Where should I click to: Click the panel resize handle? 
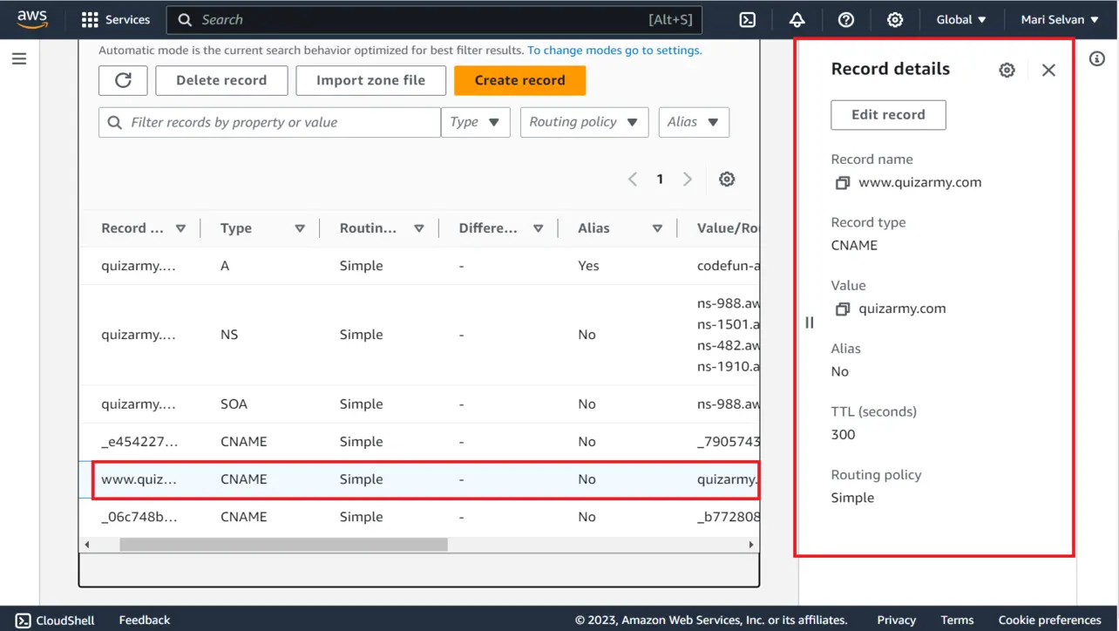810,322
